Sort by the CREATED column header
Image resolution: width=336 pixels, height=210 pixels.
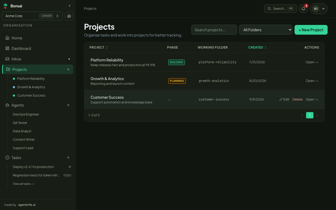(258, 48)
